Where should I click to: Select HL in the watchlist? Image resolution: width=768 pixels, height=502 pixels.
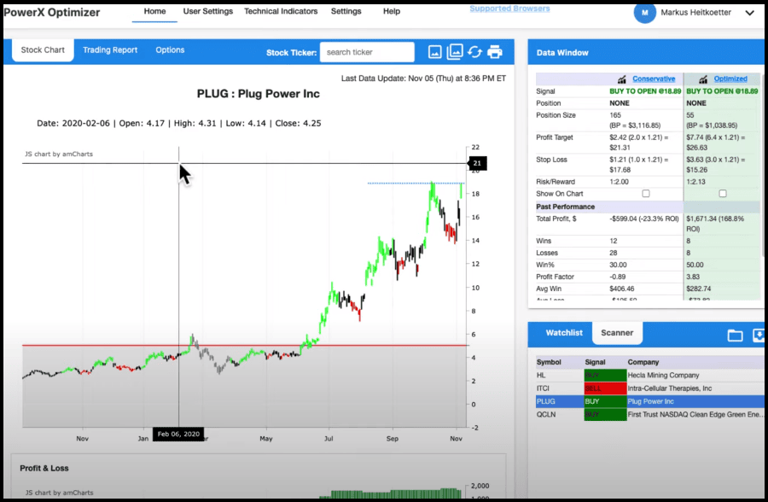(541, 376)
